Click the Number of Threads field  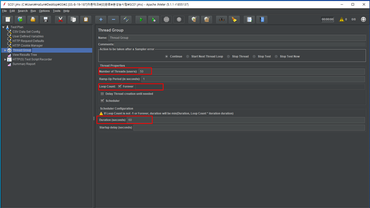pyautogui.click(x=252, y=71)
